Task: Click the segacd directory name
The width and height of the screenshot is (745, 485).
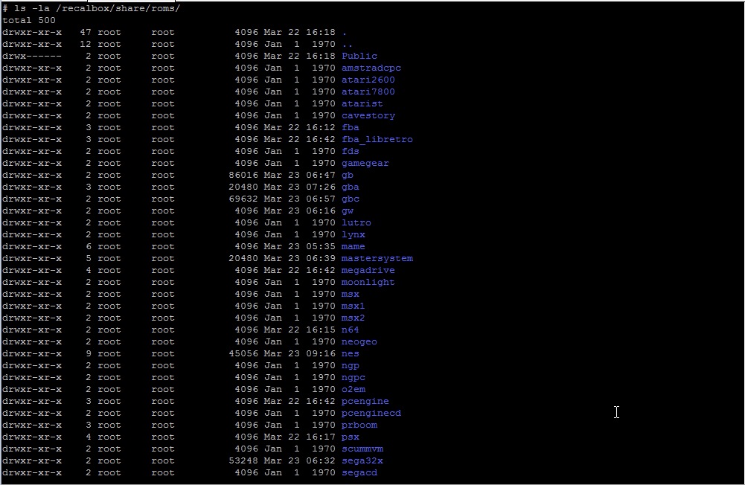Action: tap(359, 472)
